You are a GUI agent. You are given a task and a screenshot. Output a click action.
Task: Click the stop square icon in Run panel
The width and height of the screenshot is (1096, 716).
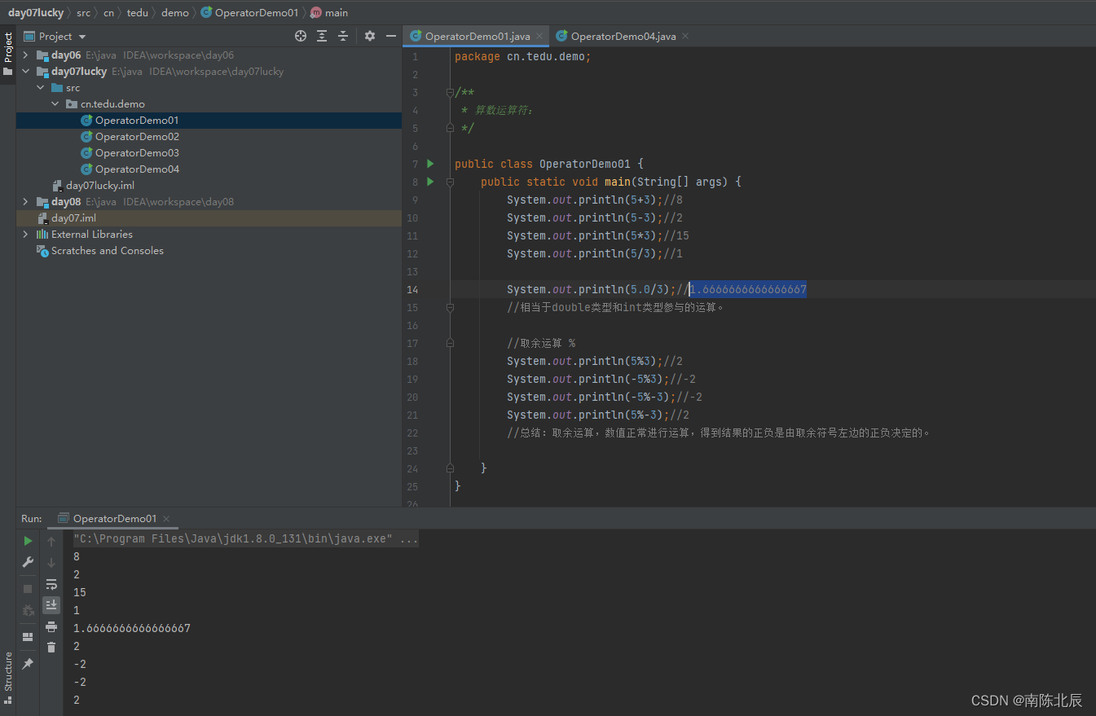(x=28, y=588)
